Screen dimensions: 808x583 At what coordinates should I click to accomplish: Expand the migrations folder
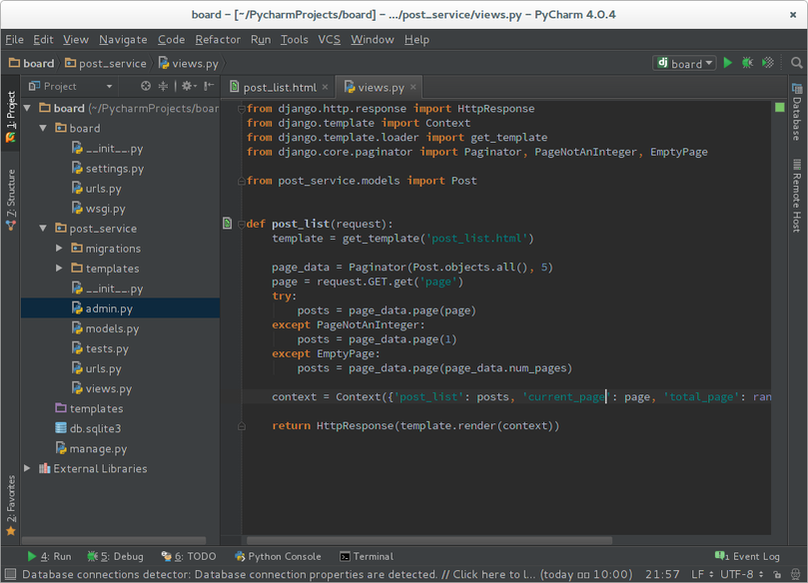59,248
